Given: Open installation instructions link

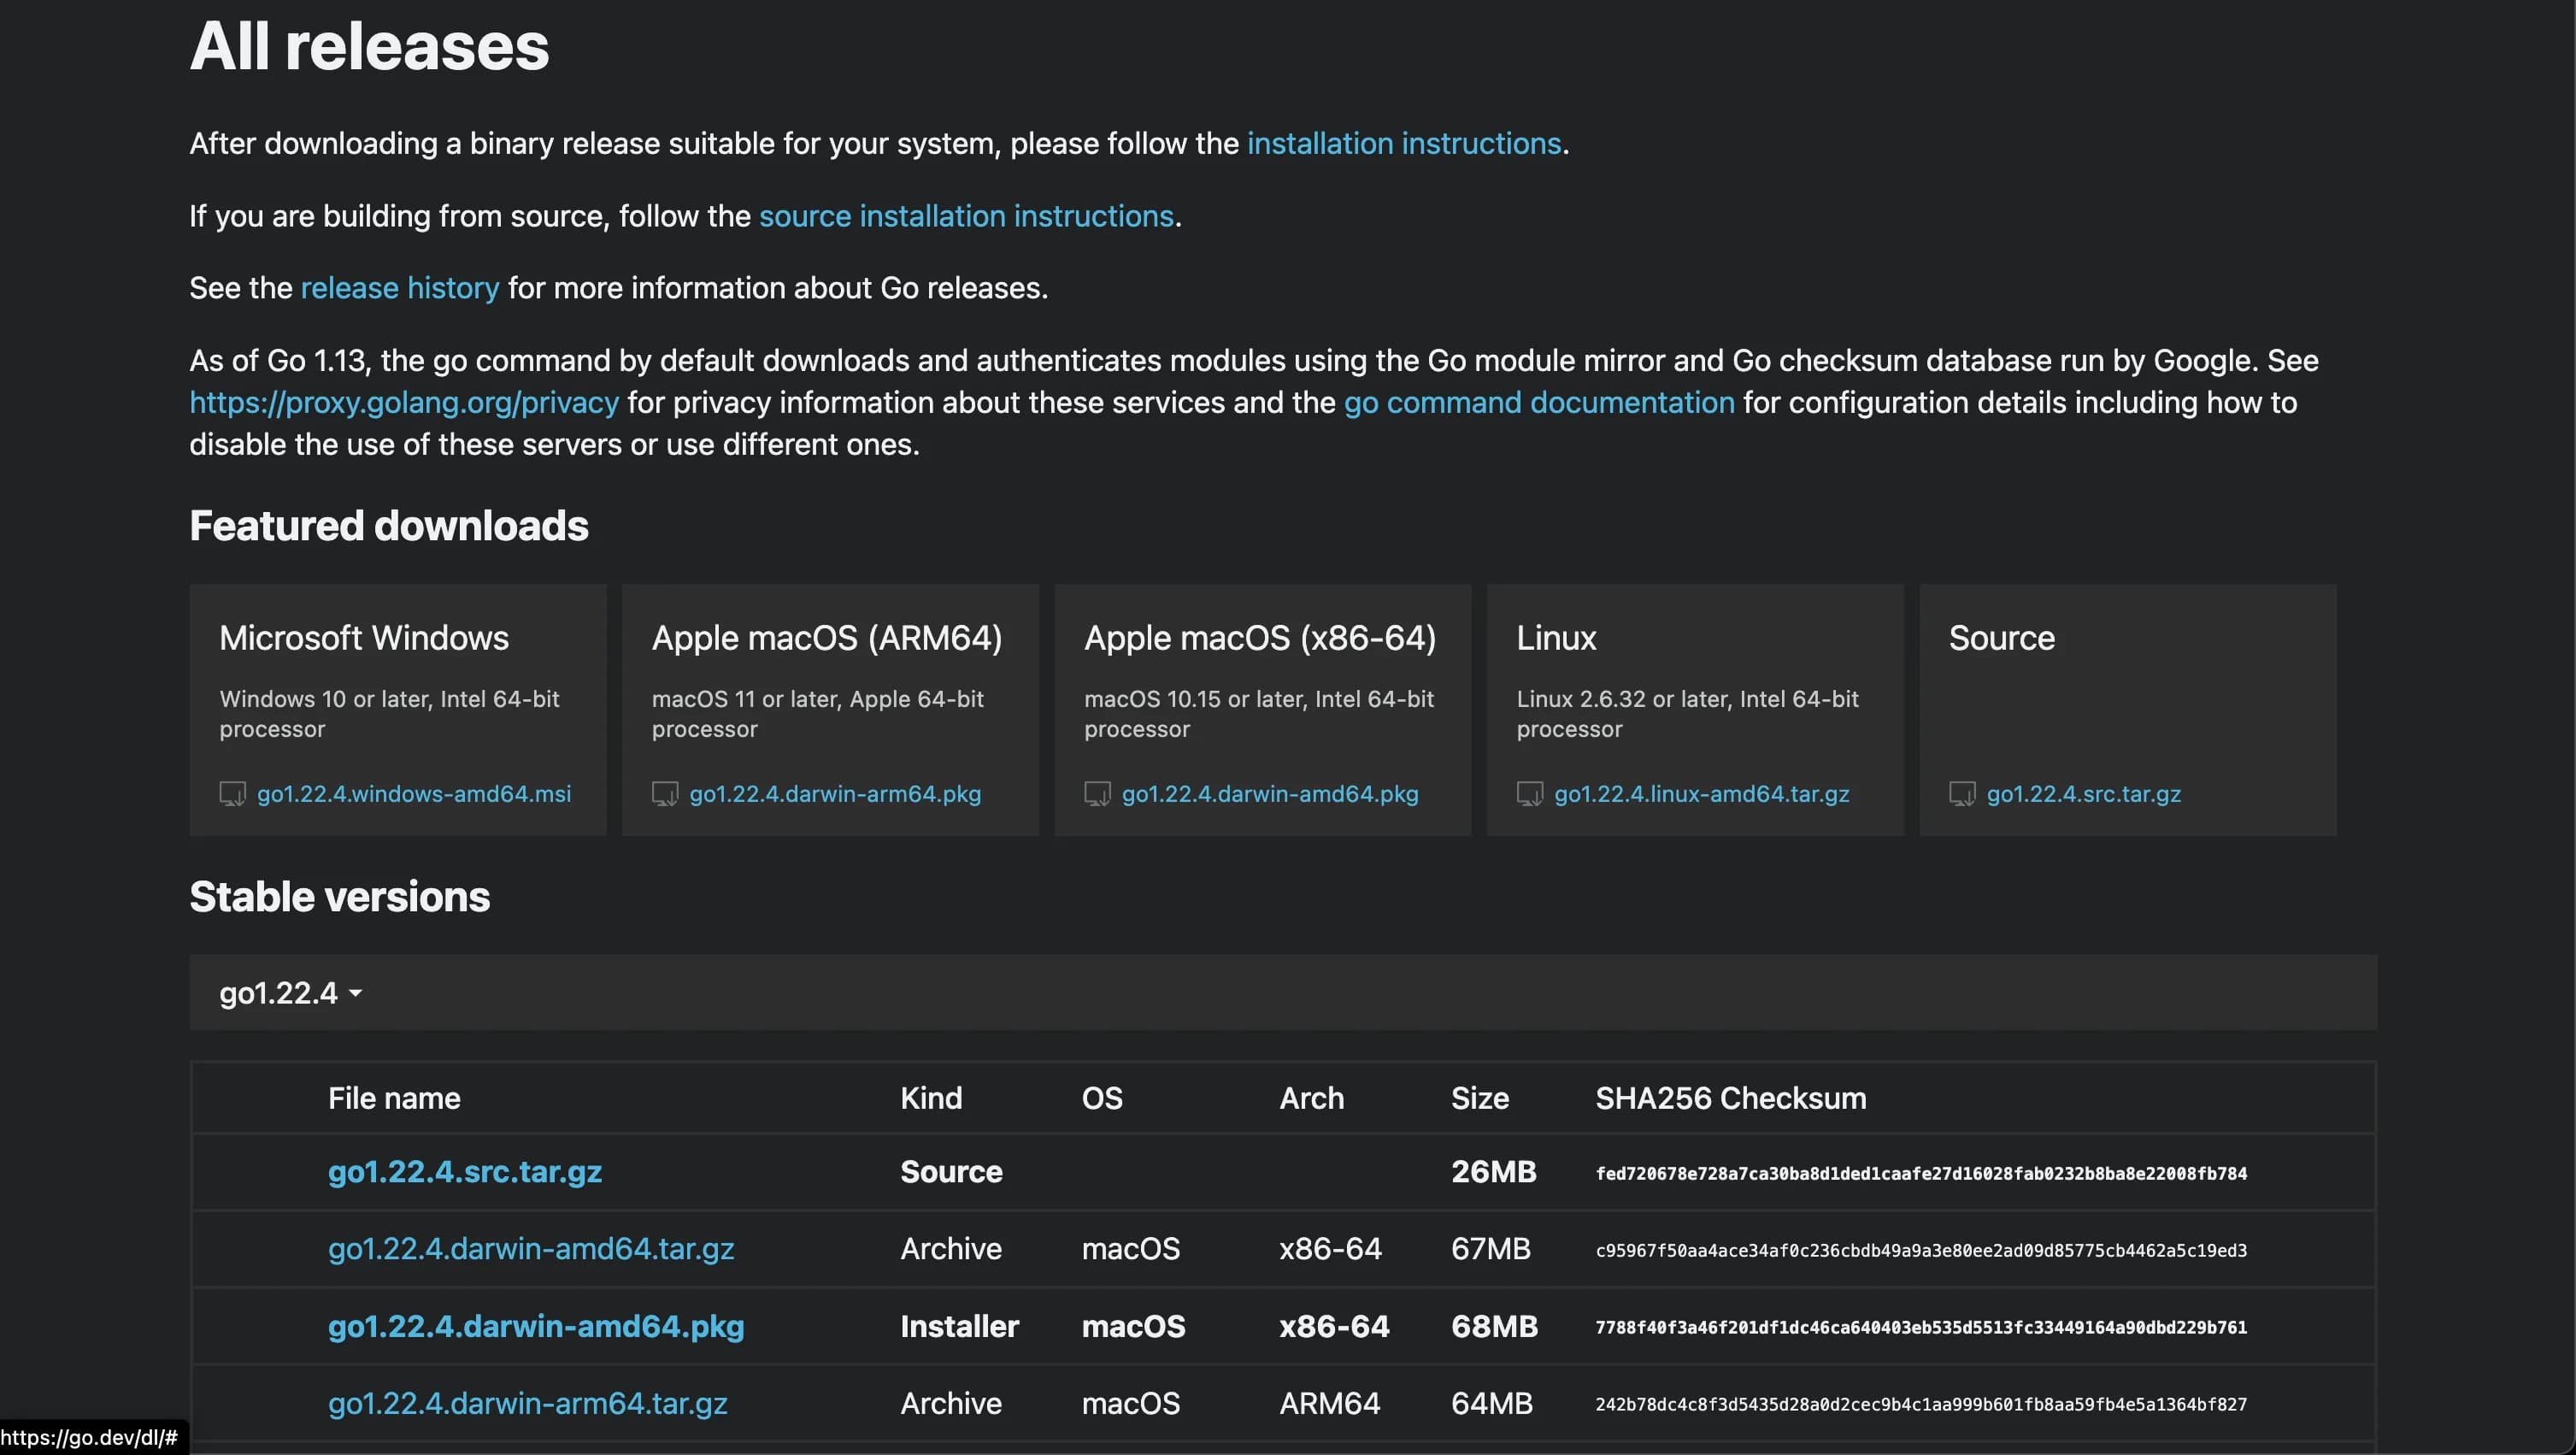Looking at the screenshot, I should (1403, 144).
